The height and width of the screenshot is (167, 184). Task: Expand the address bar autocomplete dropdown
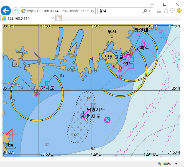(x=88, y=11)
